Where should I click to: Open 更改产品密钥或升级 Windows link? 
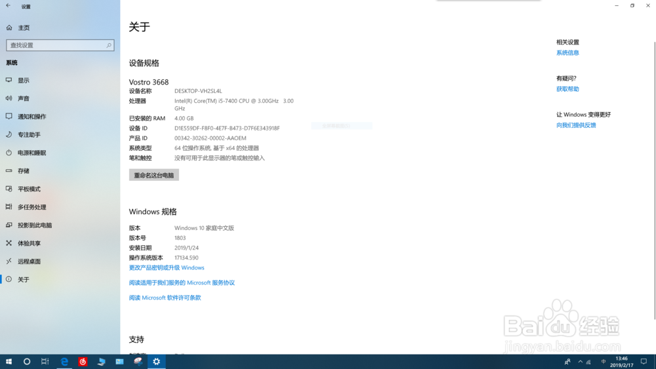tap(167, 267)
